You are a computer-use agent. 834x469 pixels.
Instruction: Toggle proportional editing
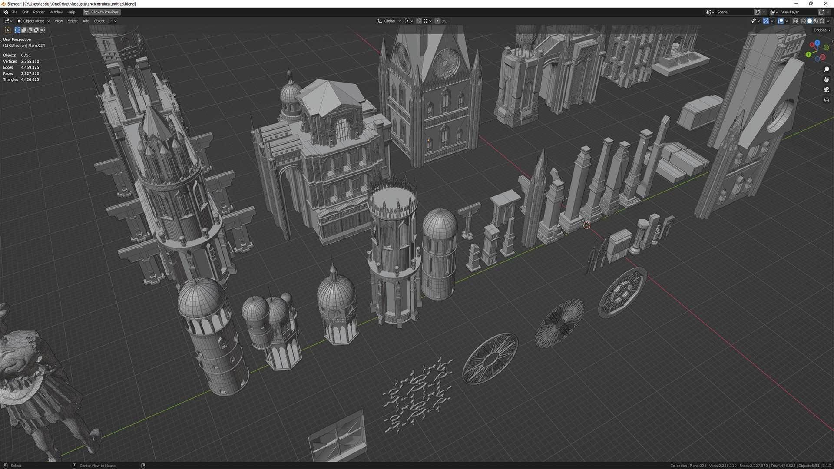pyautogui.click(x=437, y=21)
